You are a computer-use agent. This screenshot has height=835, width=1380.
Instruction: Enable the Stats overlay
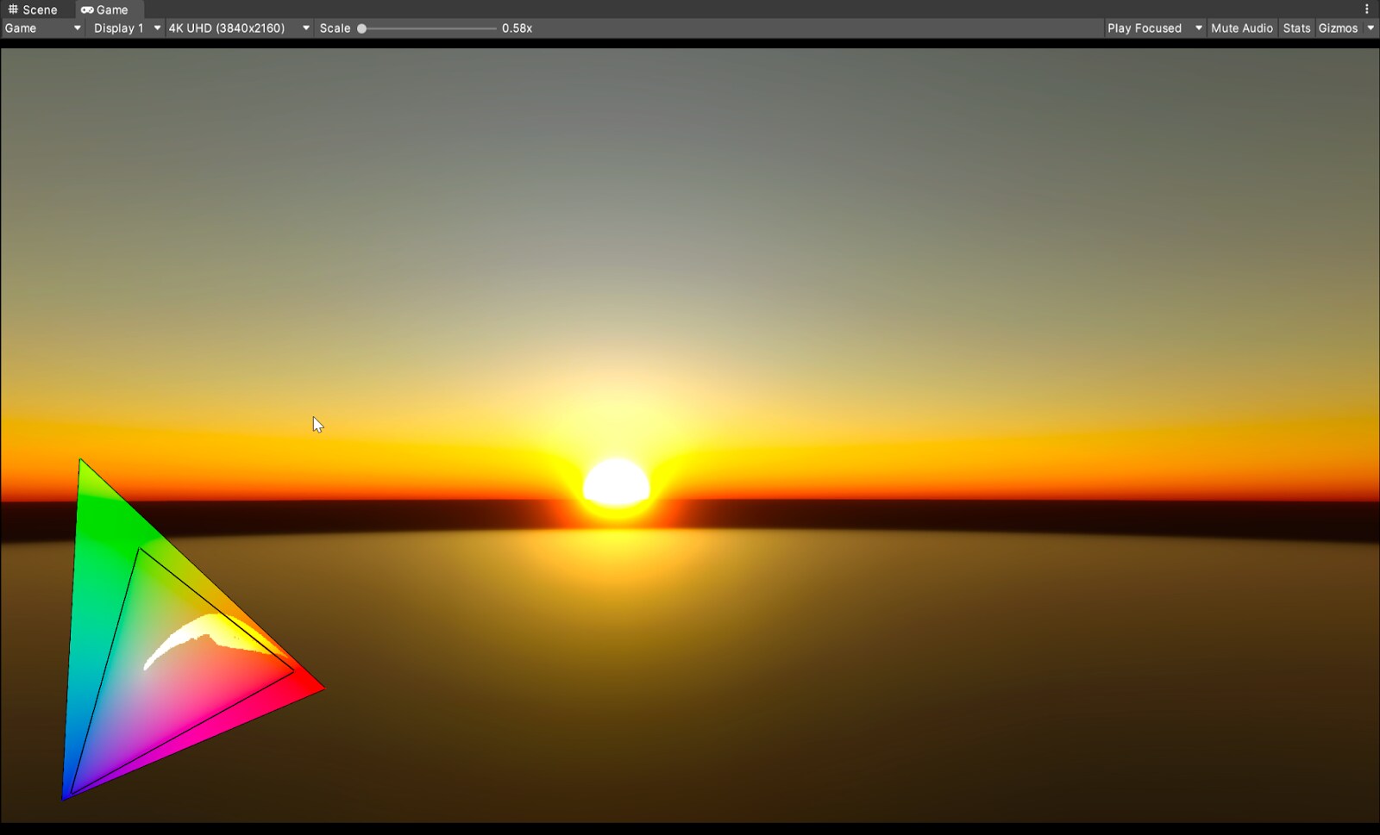tap(1297, 28)
